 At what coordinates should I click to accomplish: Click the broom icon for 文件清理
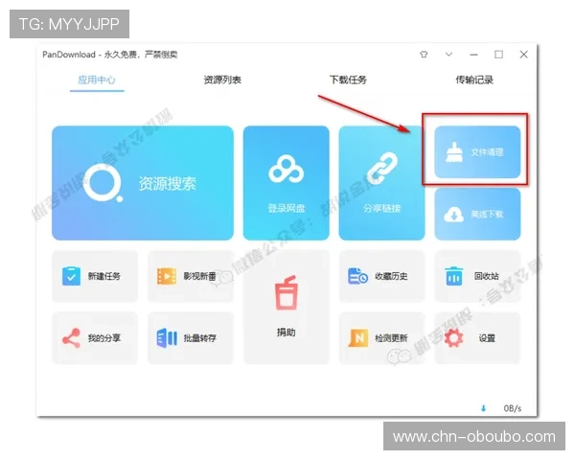click(x=454, y=152)
